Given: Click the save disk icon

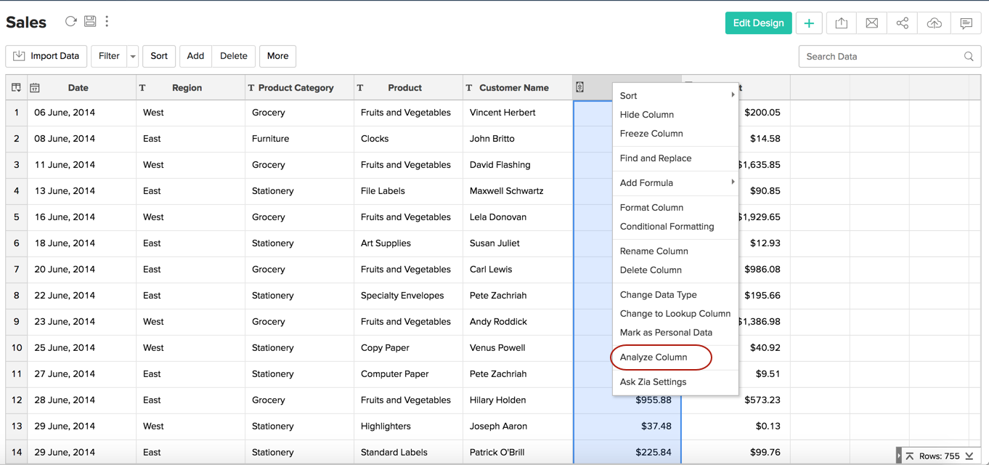Looking at the screenshot, I should pyautogui.click(x=90, y=22).
